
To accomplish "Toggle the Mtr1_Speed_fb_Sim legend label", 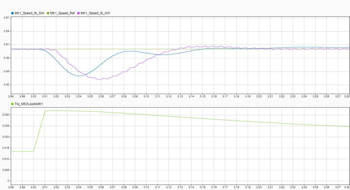I will click(29, 13).
